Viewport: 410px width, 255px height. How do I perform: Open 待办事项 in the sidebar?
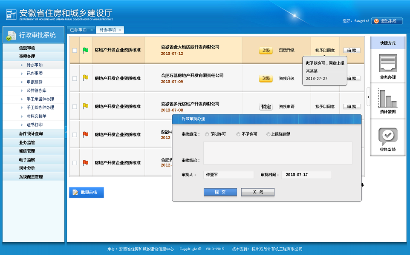tap(34, 65)
